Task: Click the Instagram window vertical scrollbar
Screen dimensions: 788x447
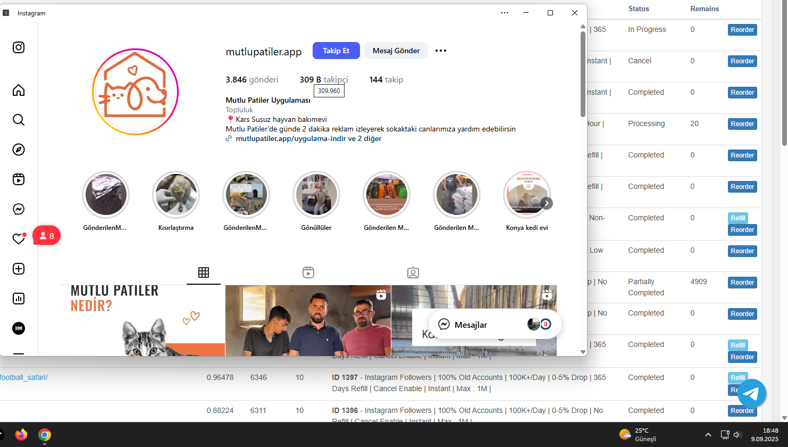Action: tap(583, 74)
